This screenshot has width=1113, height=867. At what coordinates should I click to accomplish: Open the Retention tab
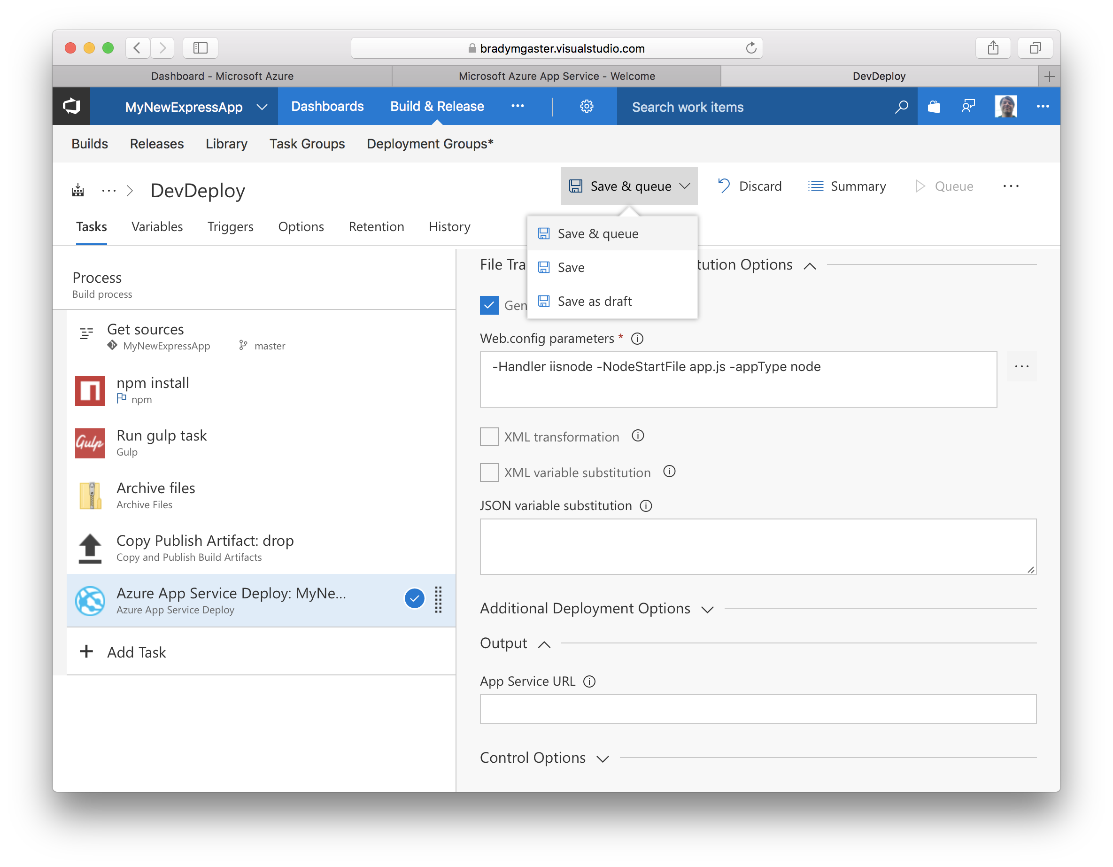click(376, 226)
